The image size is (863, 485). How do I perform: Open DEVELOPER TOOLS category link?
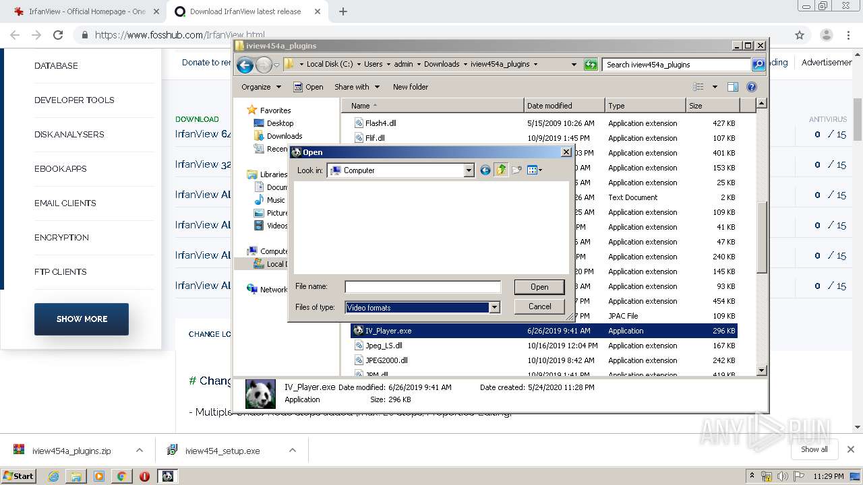point(74,100)
